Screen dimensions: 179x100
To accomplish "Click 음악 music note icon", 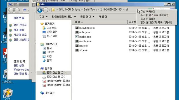I will (x=44, y=61).
